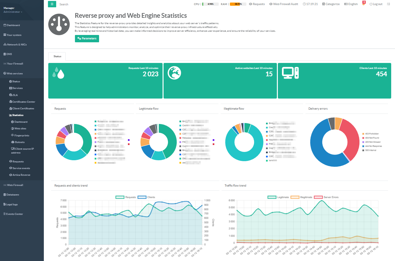Image resolution: width=395 pixels, height=261 pixels.
Task: Expand the Administrator user dropdown
Action: click(x=13, y=12)
